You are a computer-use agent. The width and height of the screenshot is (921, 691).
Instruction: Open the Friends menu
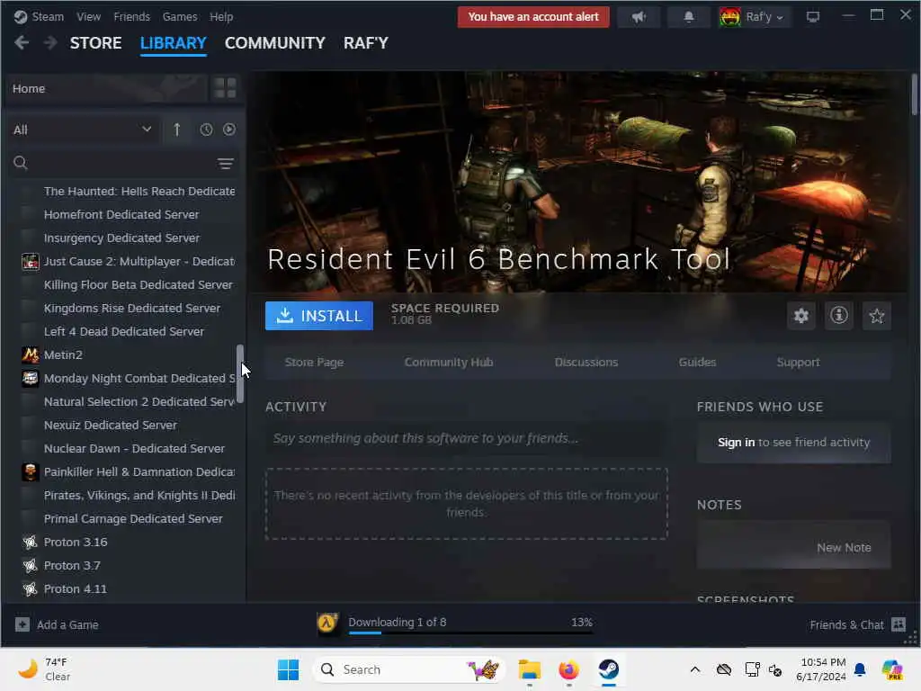pos(131,16)
